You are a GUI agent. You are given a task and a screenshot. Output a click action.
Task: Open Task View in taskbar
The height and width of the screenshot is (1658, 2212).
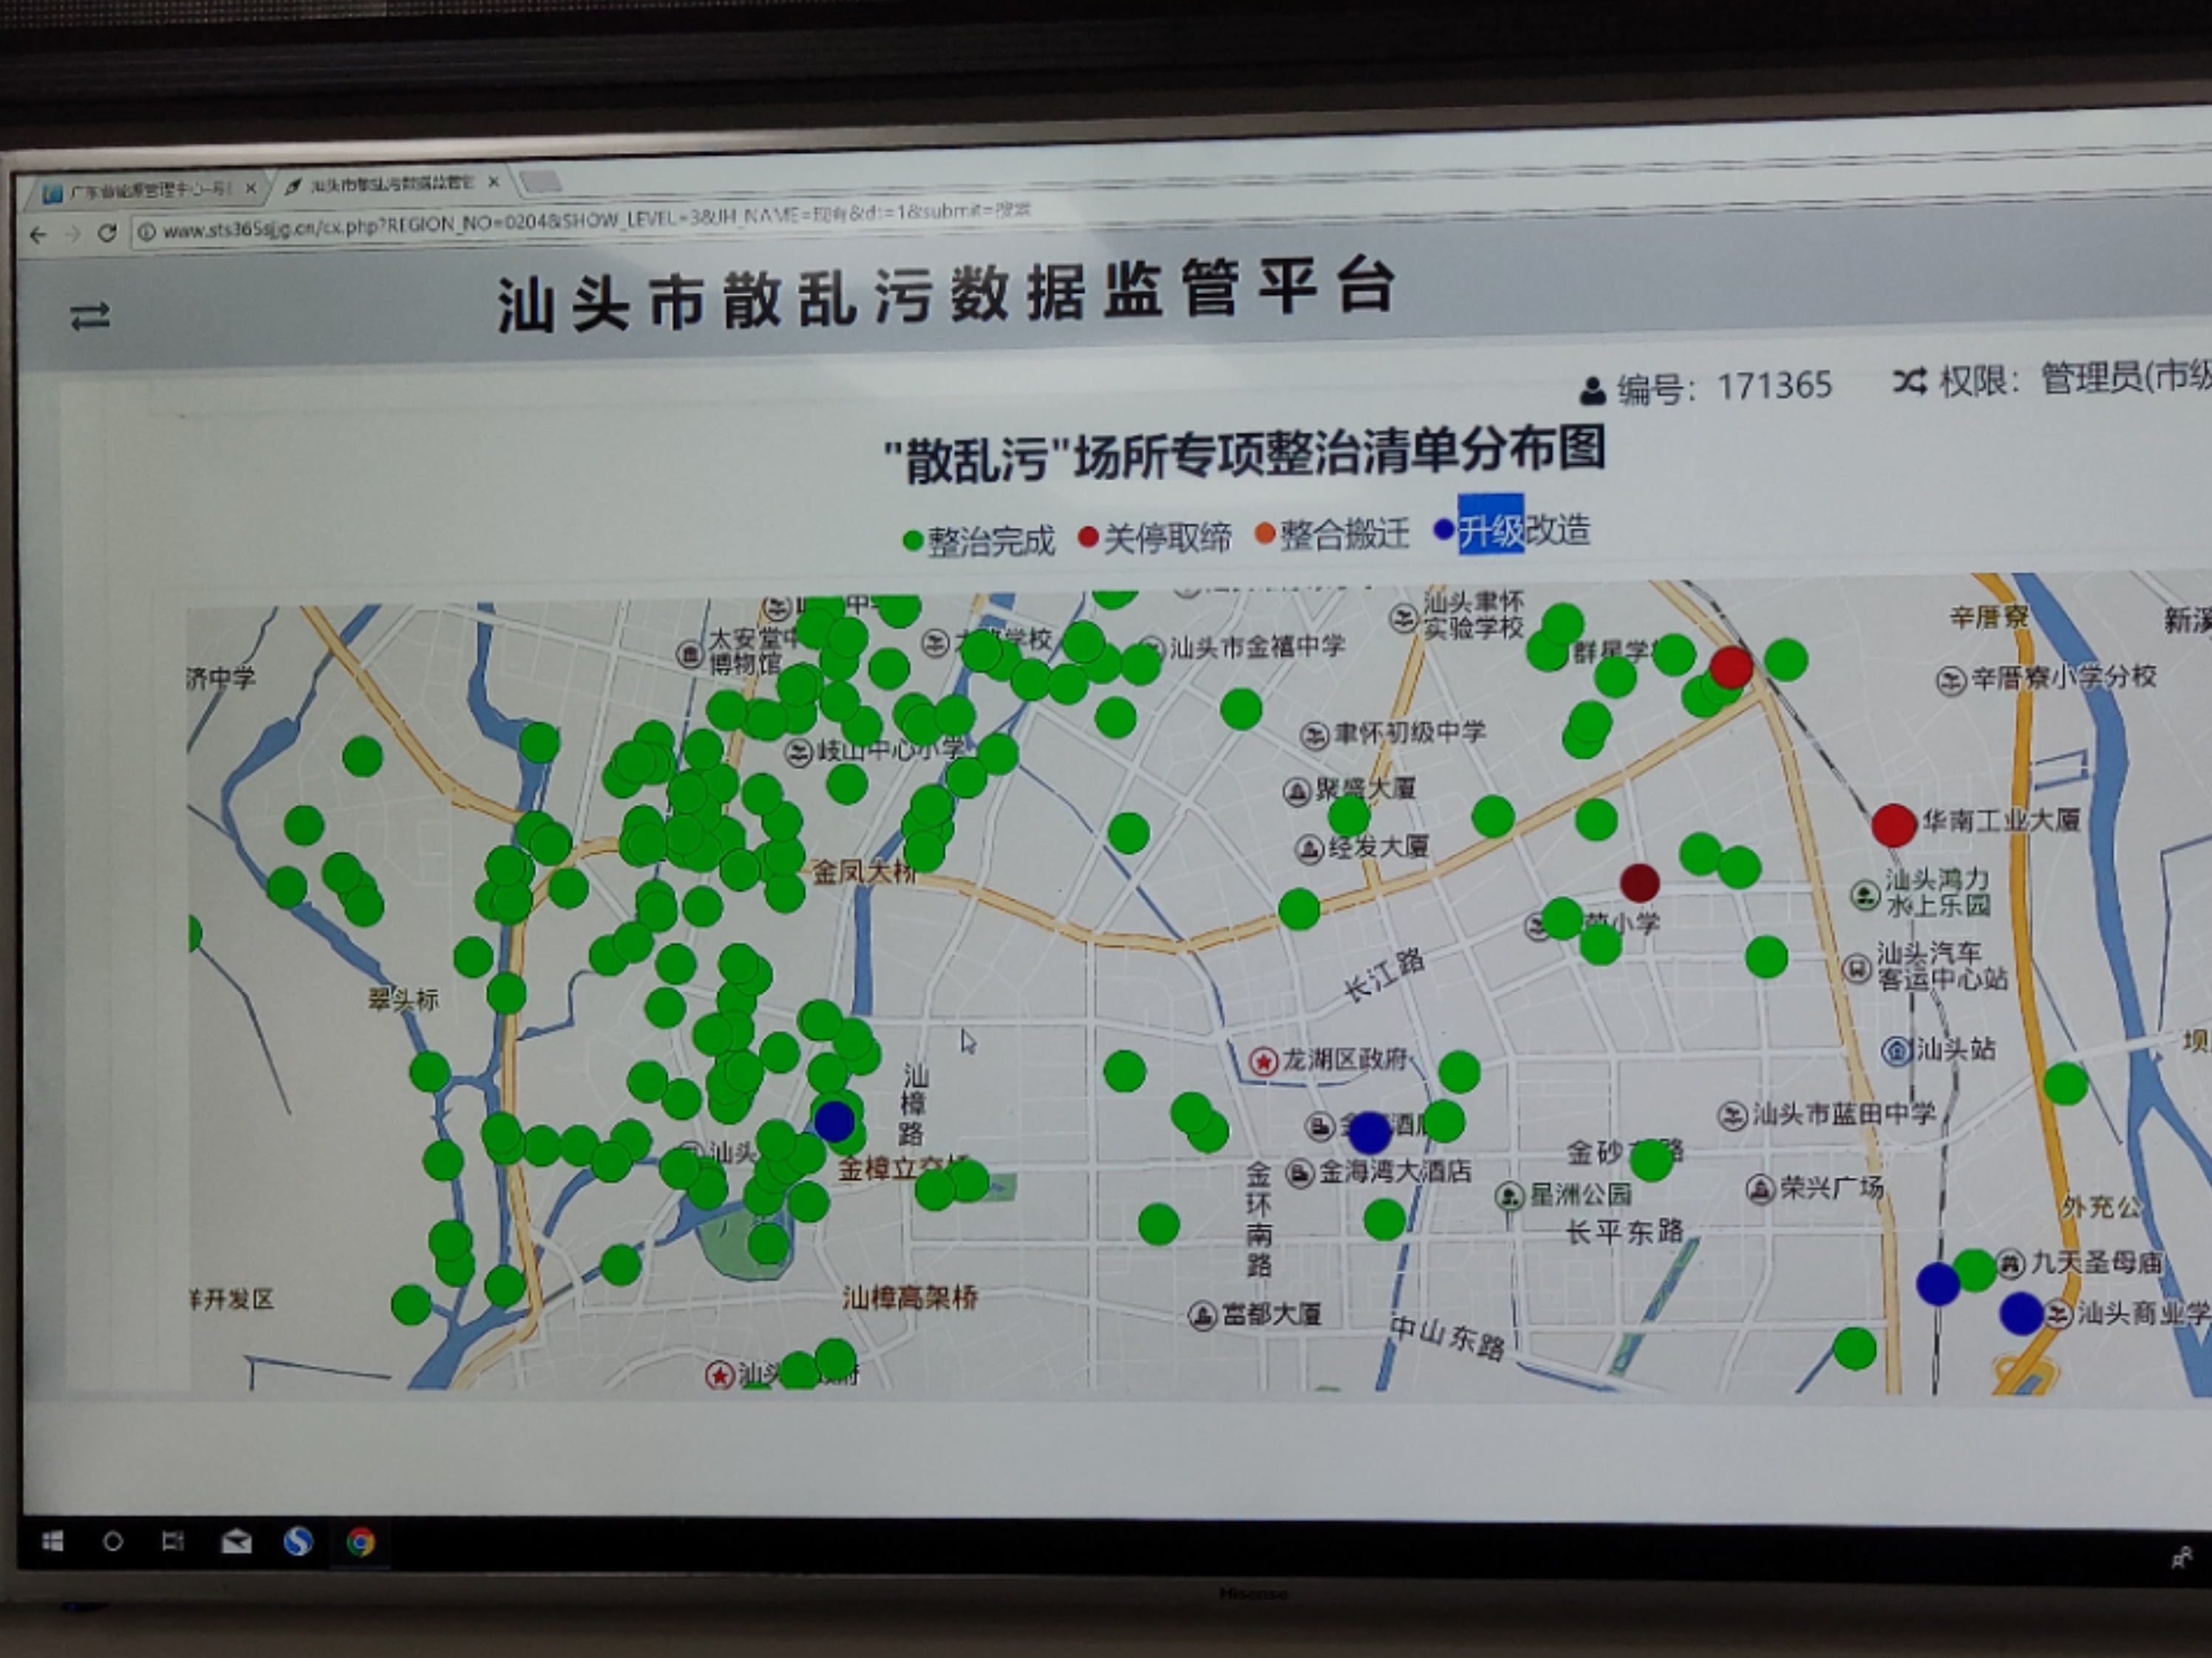click(x=173, y=1541)
